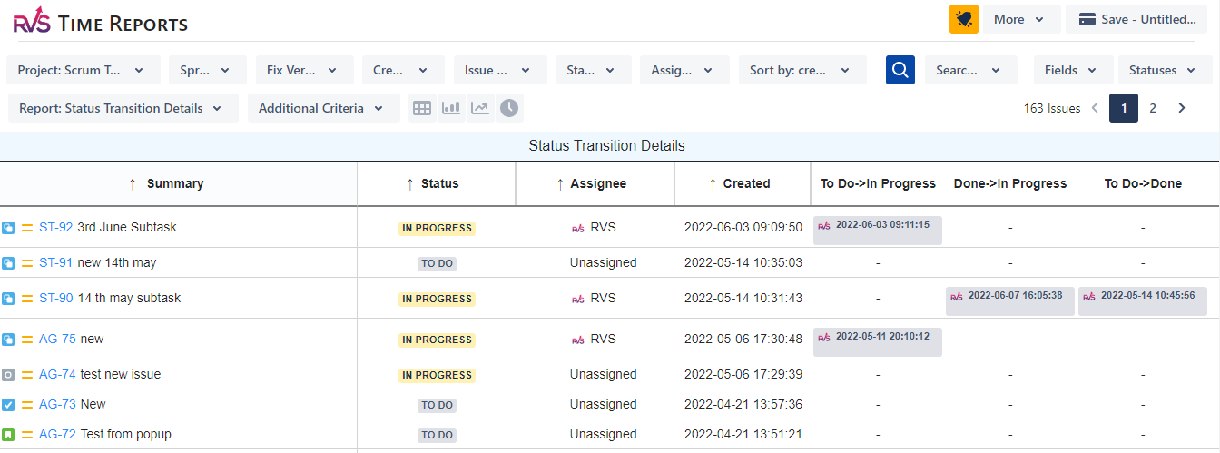
Task: Select page 1 in pagination
Action: pos(1124,108)
